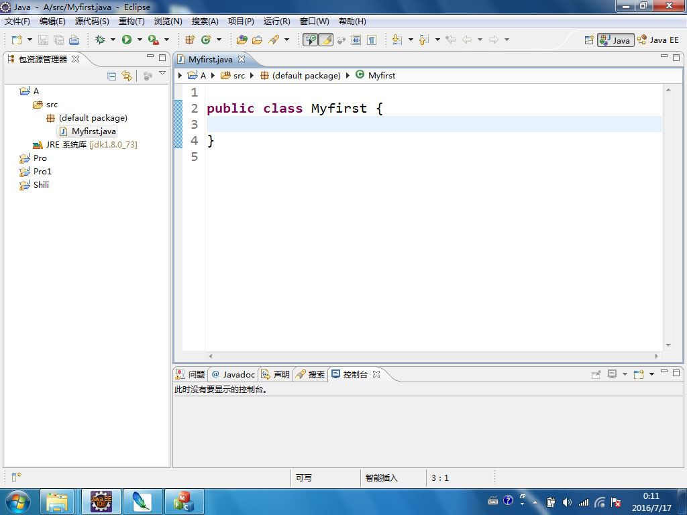The height and width of the screenshot is (515, 687).
Task: Click the Open Task folder icon
Action: tap(257, 40)
